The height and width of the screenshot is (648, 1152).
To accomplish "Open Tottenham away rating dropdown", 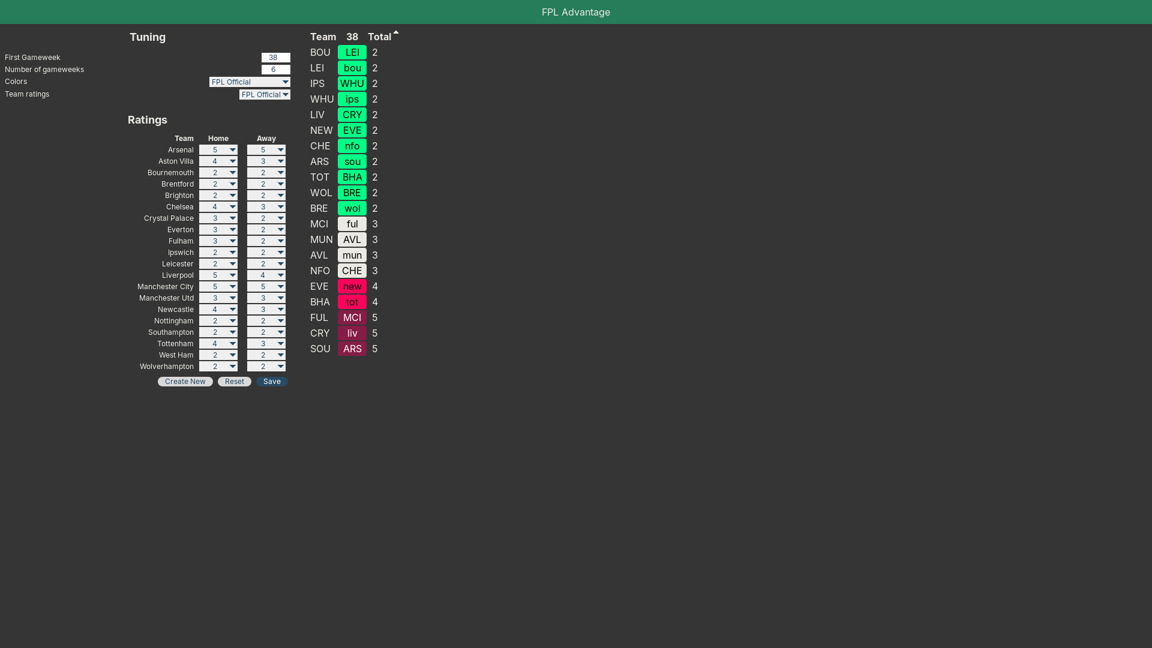I will coord(266,344).
